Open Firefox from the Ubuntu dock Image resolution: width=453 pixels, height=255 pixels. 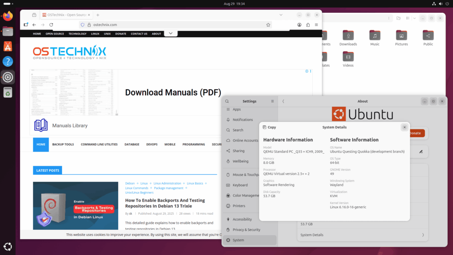8,16
